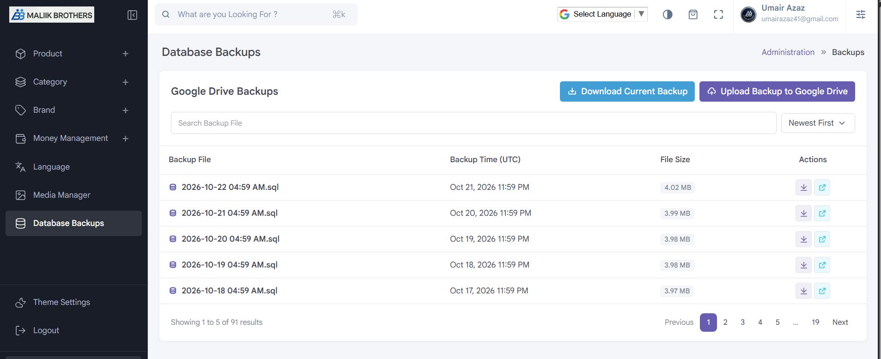Image resolution: width=881 pixels, height=359 pixels.
Task: Expand the Product submenu plus
Action: coord(125,54)
